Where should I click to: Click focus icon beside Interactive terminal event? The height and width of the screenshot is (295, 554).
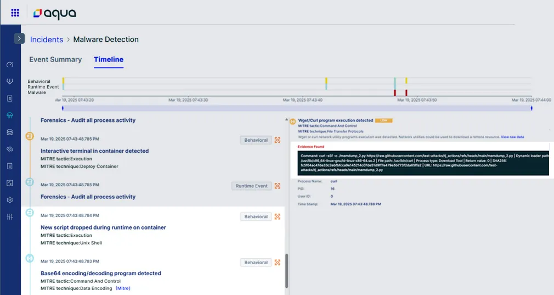278,140
